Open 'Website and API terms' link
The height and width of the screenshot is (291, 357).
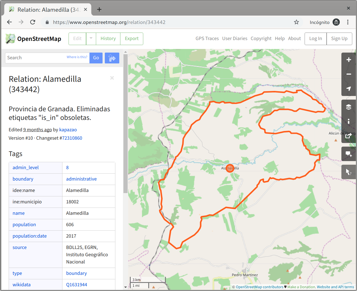[x=336, y=287]
